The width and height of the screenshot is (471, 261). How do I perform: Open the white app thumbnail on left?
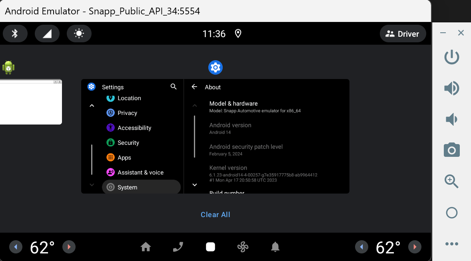click(x=31, y=102)
